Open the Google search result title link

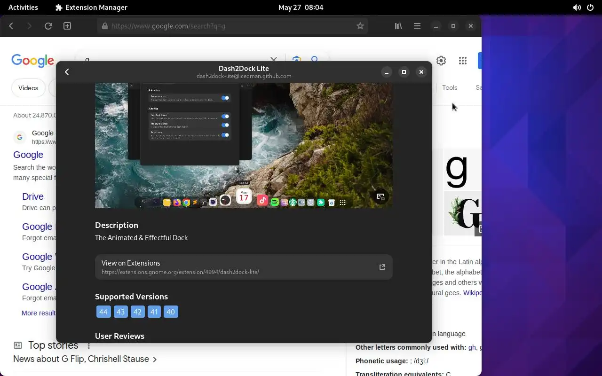point(28,155)
